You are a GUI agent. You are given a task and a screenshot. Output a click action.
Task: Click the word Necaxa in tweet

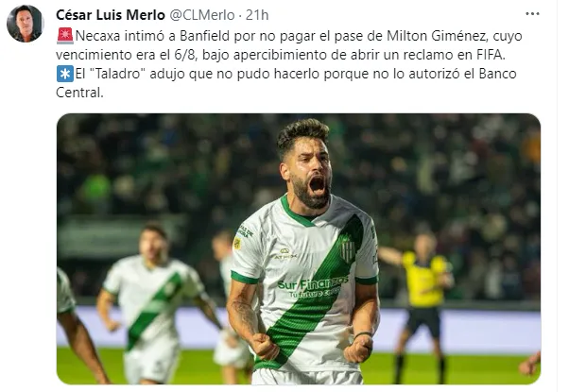[97, 36]
